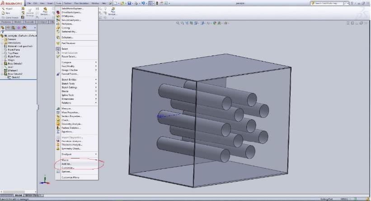Screen dimensions: 371x201
Task: Click the General Settings ribbon button
Action: click(x=30, y=13)
